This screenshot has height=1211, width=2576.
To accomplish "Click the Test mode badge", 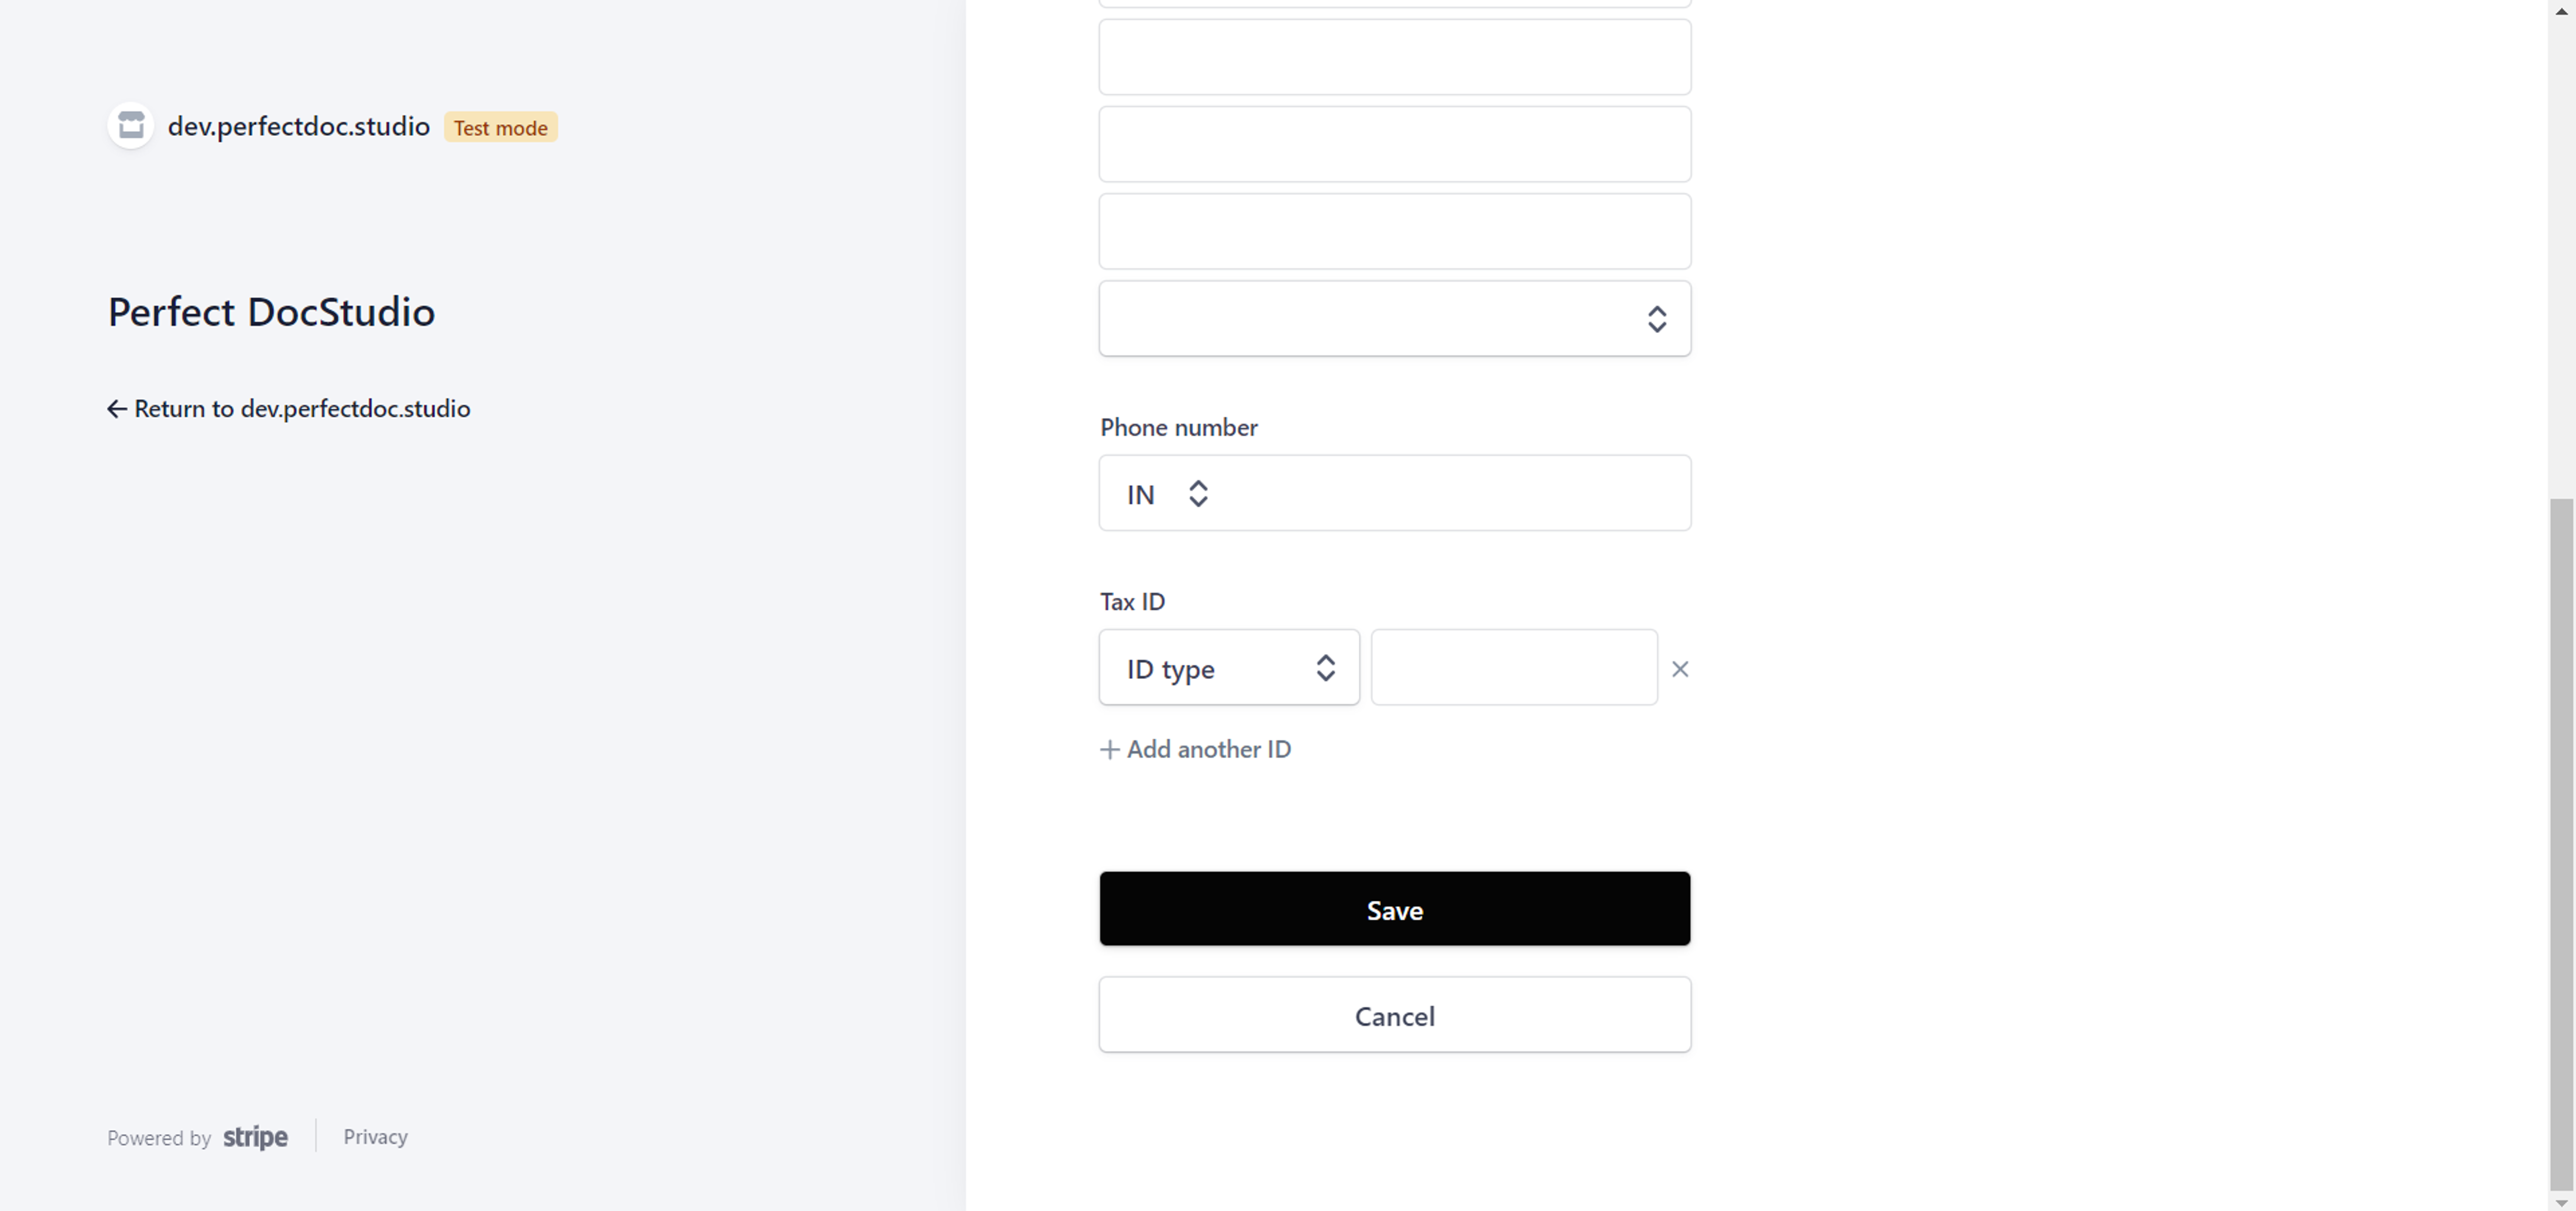I will 500,128.
